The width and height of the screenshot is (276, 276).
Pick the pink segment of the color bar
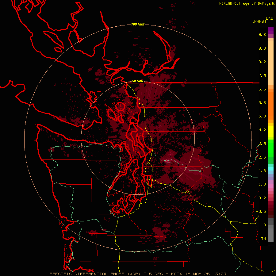pyautogui.click(x=271, y=186)
